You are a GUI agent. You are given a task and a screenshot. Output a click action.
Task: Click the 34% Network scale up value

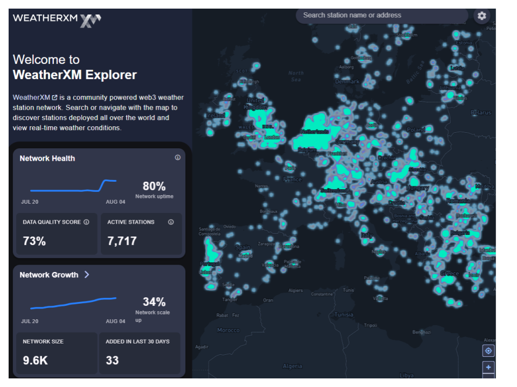click(x=154, y=302)
